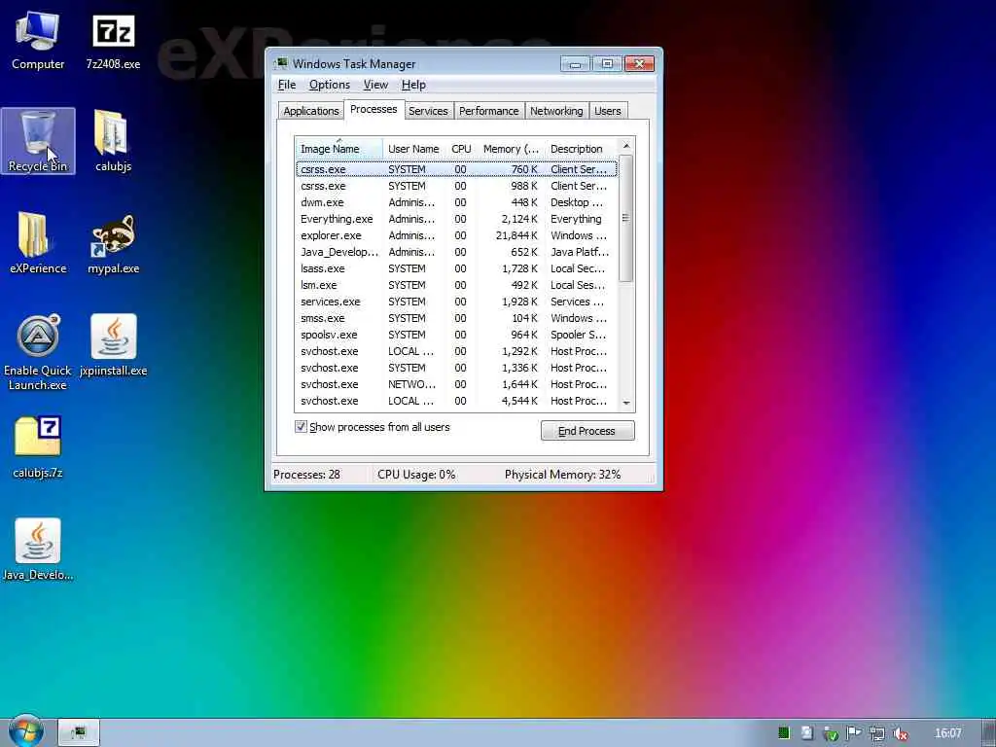Click the CPU Usage: 0% status text

pos(416,475)
